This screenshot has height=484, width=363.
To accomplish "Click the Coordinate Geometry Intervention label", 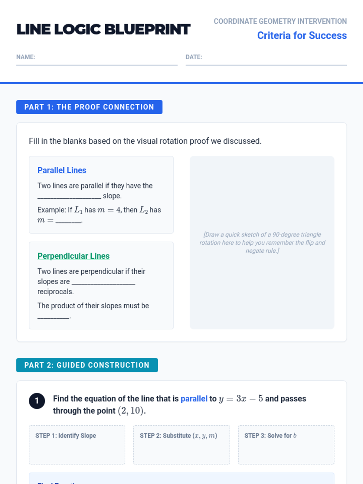I will (280, 21).
